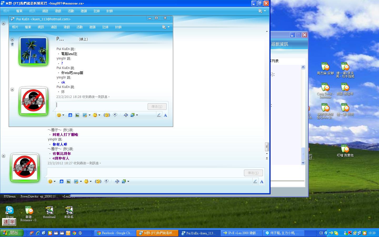Image resolution: width=379 pixels, height=237 pixels.
Task: Expand emoticon dropdown arrow in group chat
Action: click(55, 181)
